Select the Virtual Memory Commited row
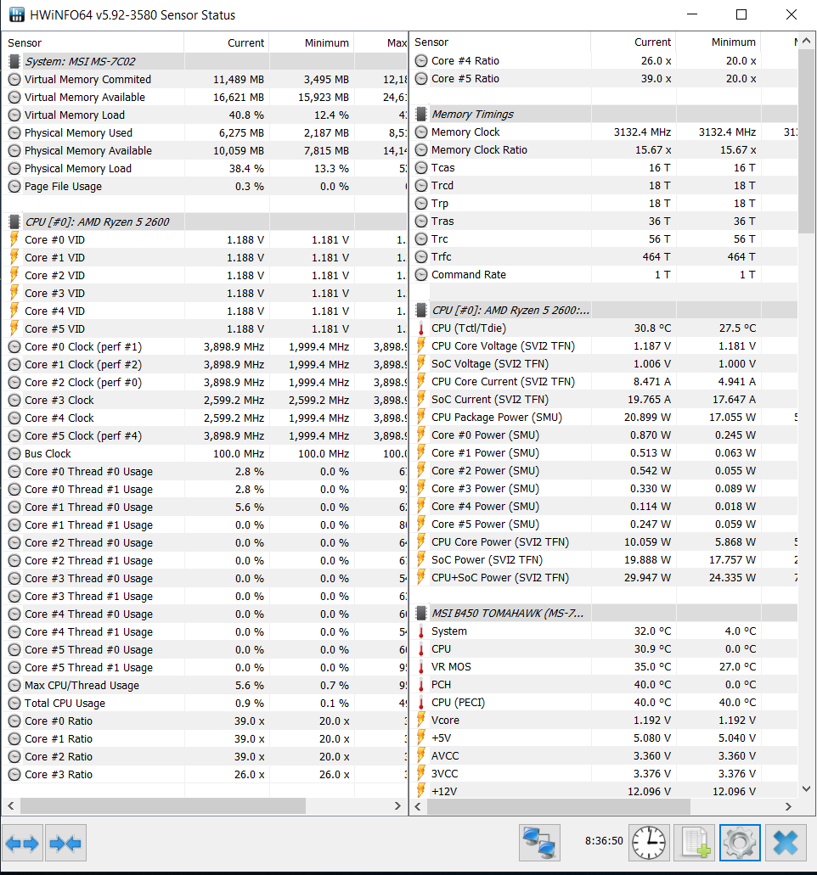Image resolution: width=817 pixels, height=875 pixels. (205, 79)
